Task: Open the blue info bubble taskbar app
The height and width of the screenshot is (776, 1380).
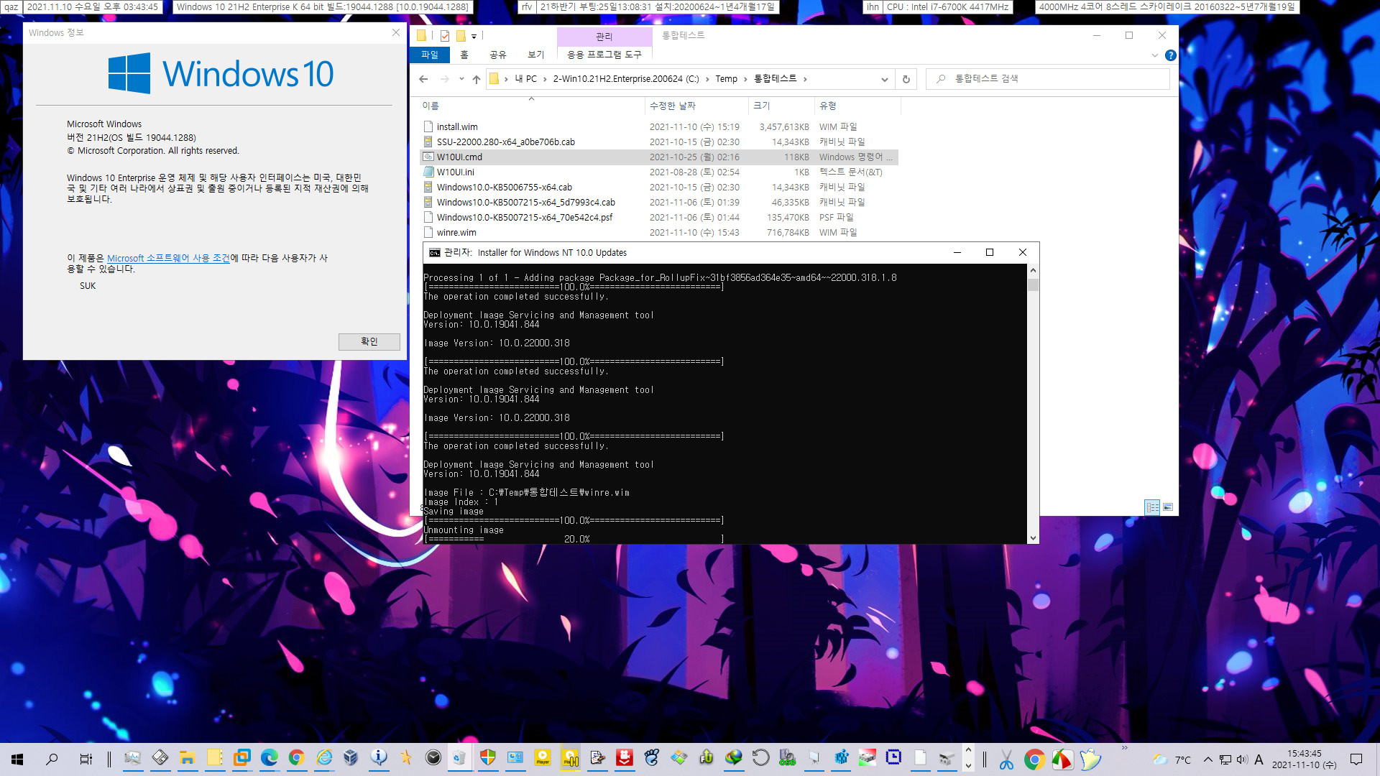Action: pos(379,758)
